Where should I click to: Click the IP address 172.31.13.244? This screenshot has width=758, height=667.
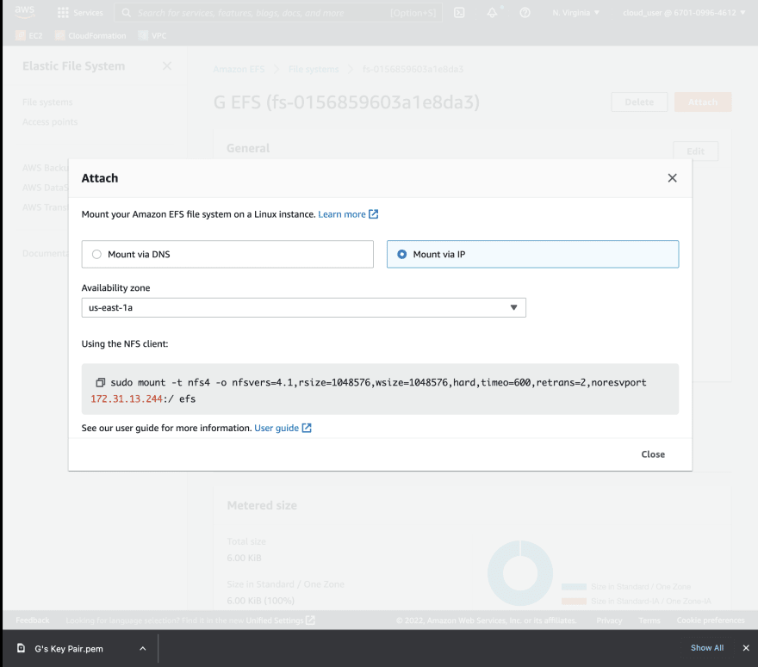point(126,399)
